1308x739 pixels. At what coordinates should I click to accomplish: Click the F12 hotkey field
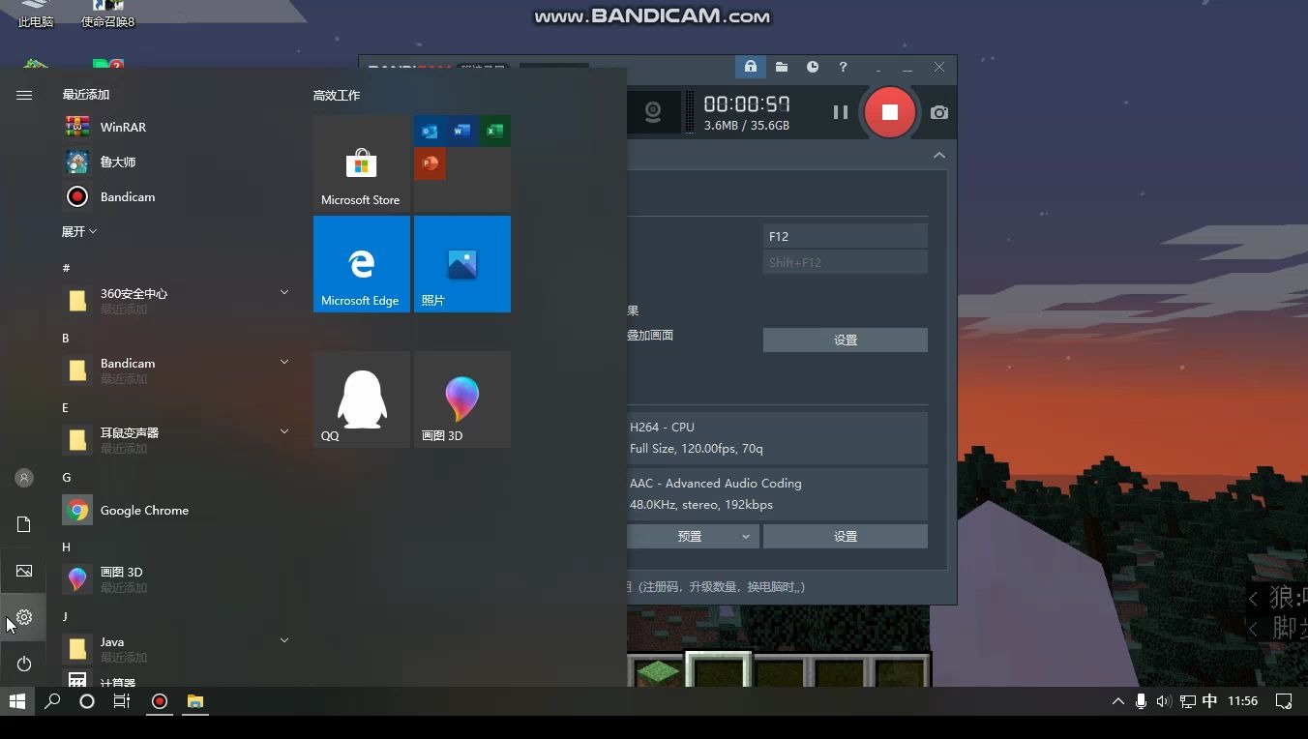[846, 236]
